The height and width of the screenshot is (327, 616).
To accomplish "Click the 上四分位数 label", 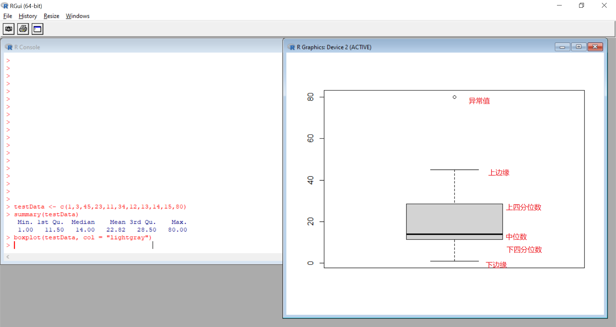I will 524,207.
